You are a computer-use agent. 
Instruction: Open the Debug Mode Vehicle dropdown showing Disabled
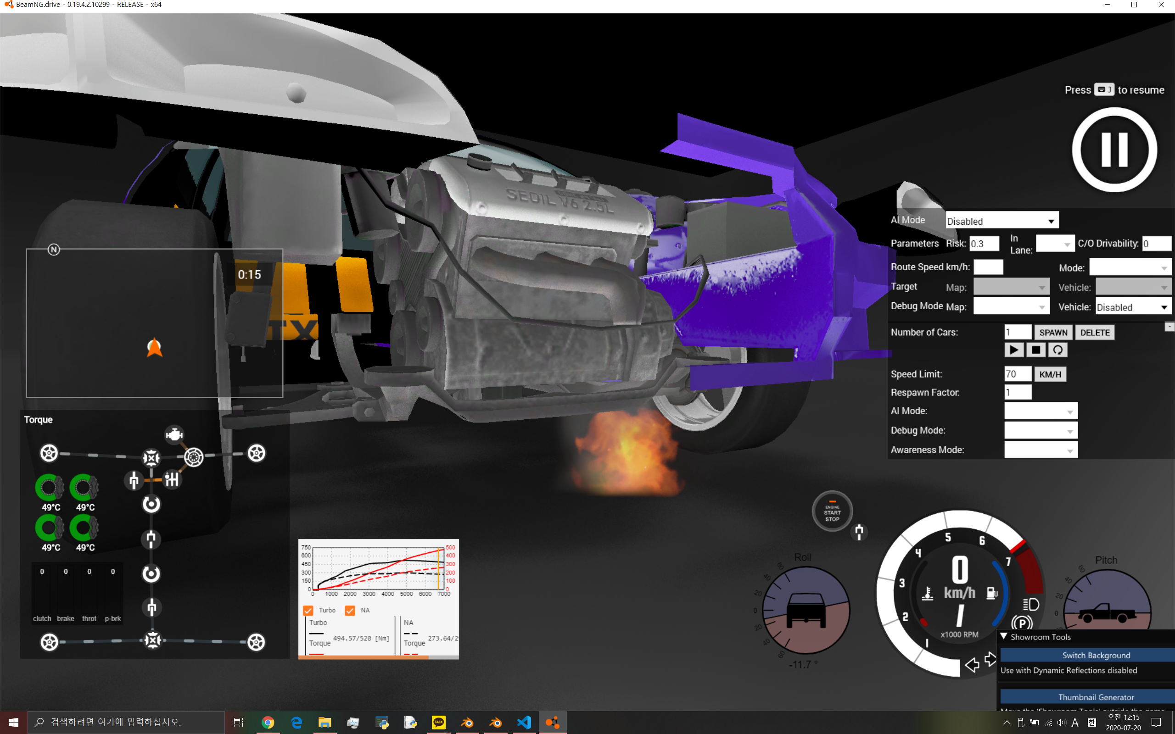(x=1133, y=307)
